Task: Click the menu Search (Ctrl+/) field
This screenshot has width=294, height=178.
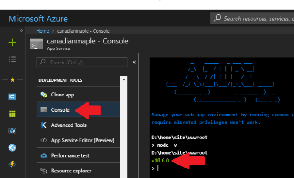Action: (x=82, y=63)
